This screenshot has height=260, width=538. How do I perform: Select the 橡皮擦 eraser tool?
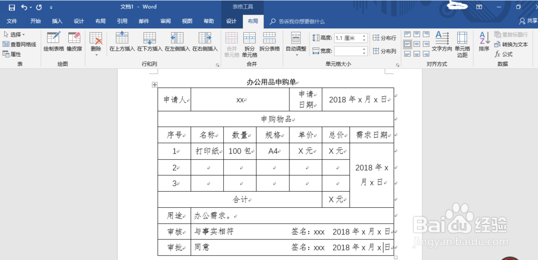(x=74, y=42)
